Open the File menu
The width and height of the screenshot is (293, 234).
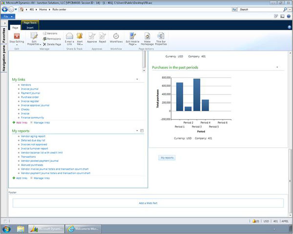coord(6,16)
